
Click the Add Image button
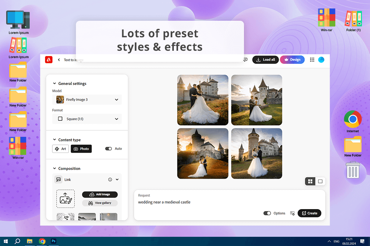(x=100, y=194)
